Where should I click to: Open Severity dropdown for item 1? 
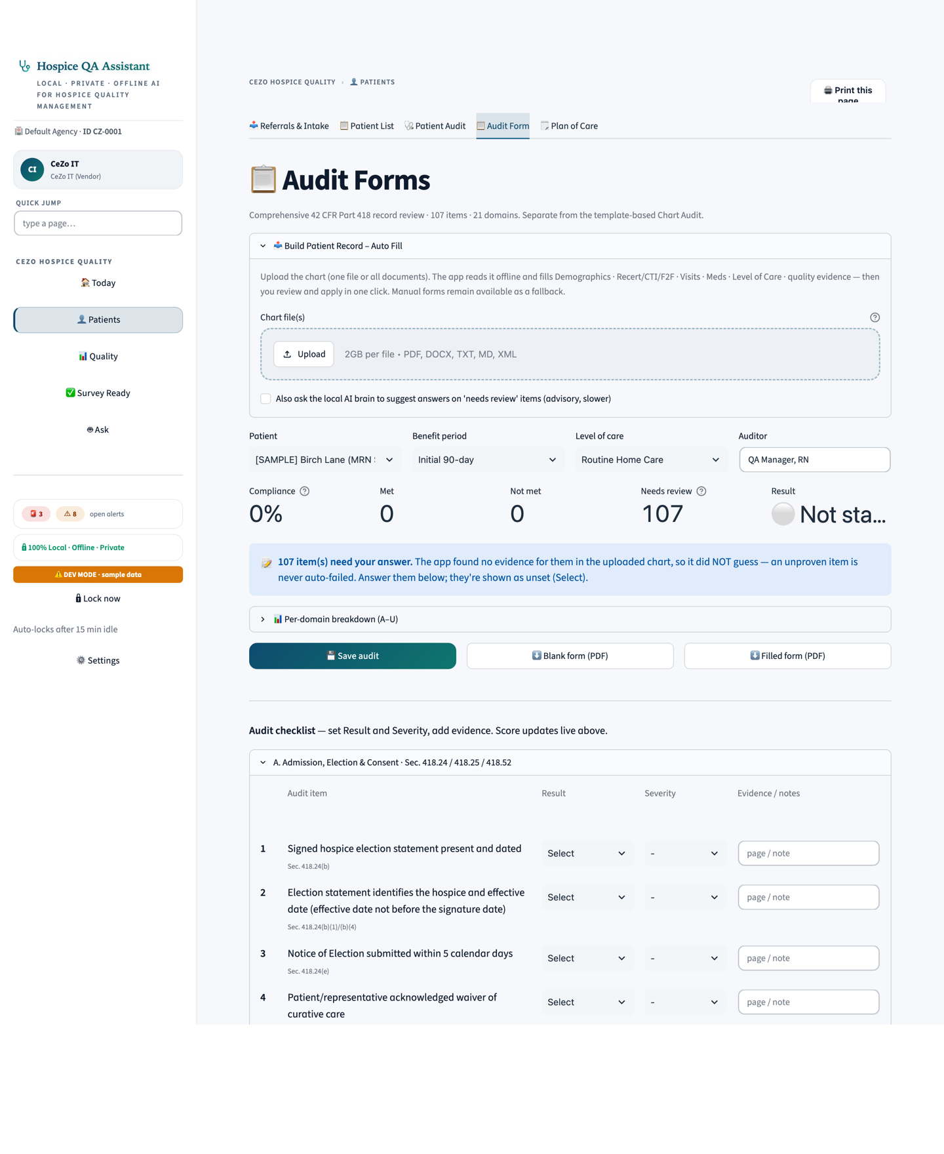(684, 853)
